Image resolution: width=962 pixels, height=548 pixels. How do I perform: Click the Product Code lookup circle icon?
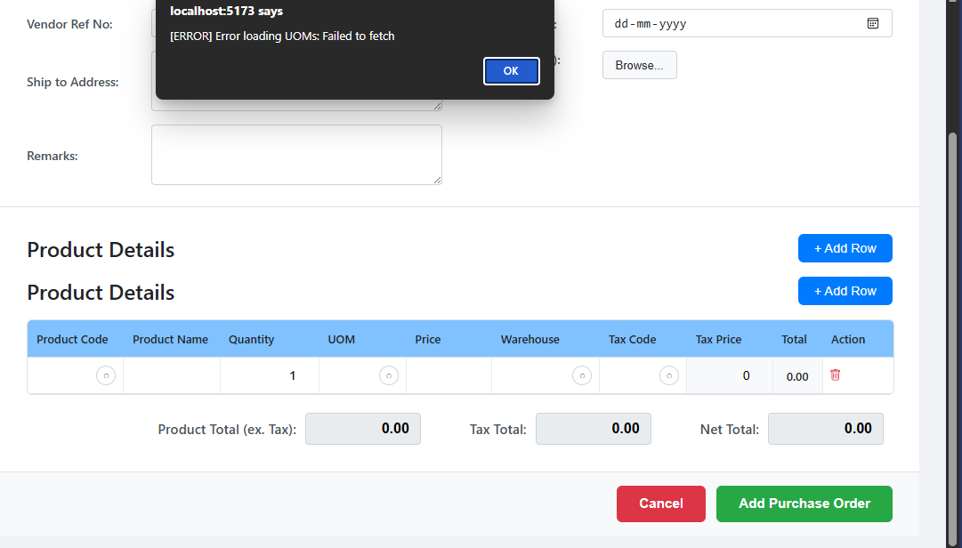point(105,376)
